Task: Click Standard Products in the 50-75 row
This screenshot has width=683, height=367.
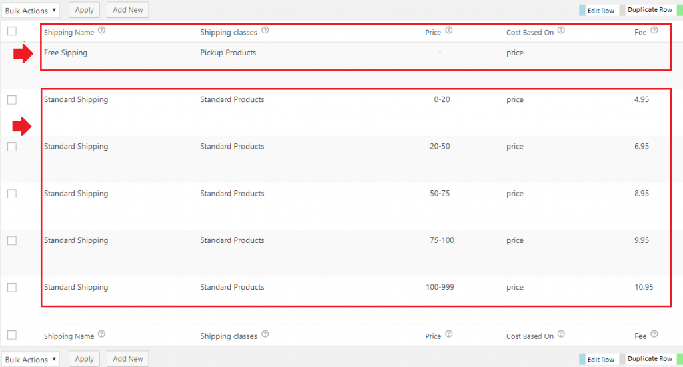Action: 232,193
